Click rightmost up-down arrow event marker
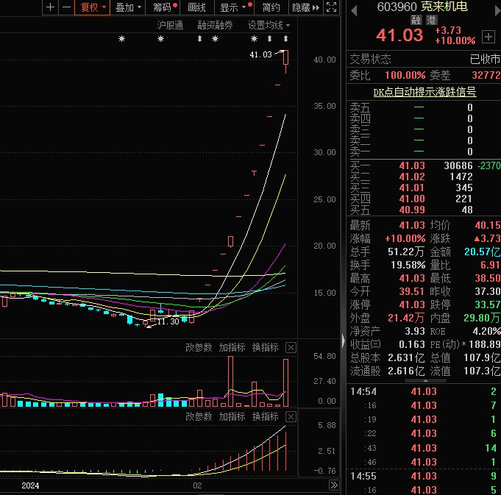This screenshot has width=501, height=495. (x=285, y=39)
